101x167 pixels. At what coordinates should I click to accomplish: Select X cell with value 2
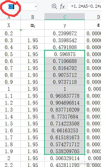pyautogui.click(x=10, y=158)
